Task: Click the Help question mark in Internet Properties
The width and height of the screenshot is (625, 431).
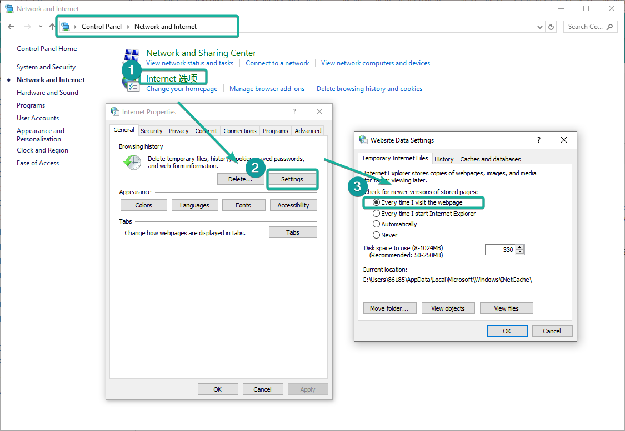Action: pyautogui.click(x=294, y=111)
